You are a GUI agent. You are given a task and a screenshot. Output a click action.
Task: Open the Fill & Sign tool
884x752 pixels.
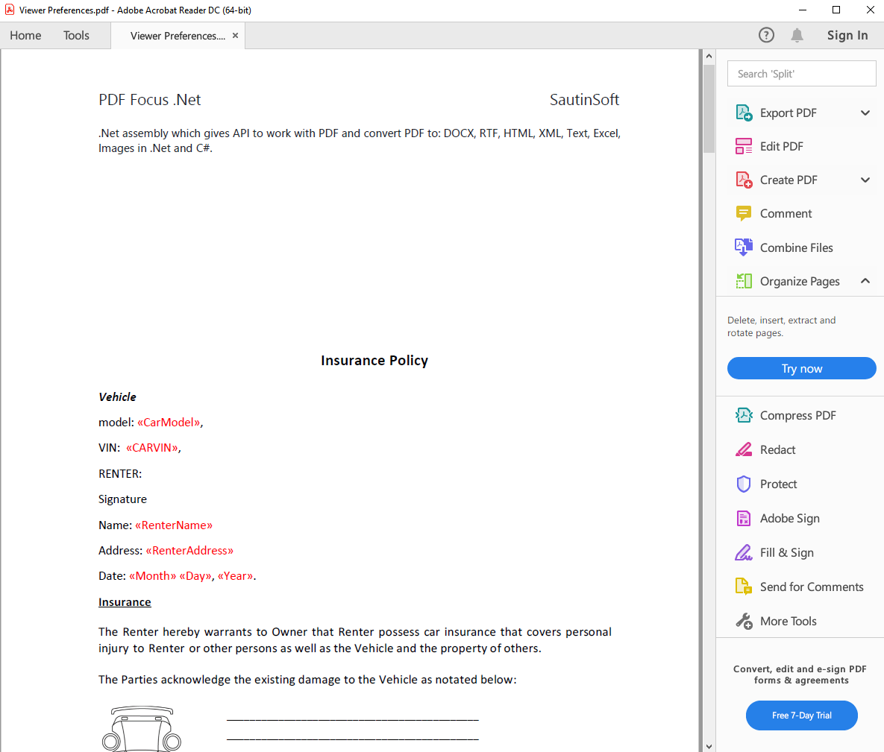786,552
